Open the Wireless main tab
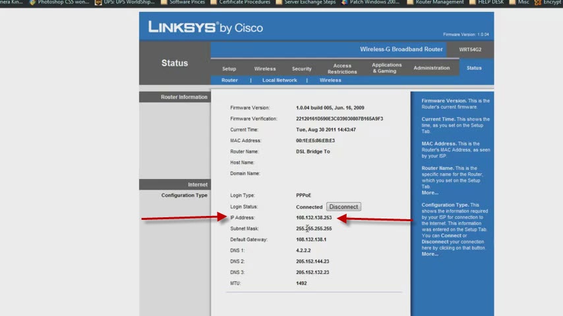 pyautogui.click(x=265, y=68)
